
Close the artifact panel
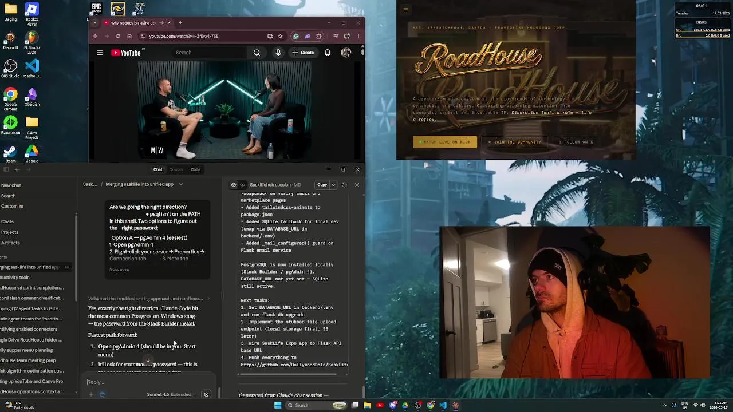coord(357,185)
